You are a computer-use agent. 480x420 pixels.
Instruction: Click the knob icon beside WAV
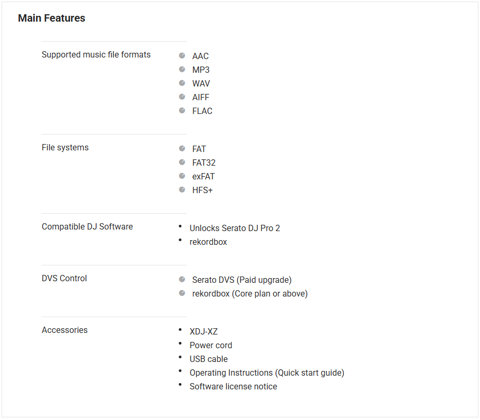click(x=182, y=83)
